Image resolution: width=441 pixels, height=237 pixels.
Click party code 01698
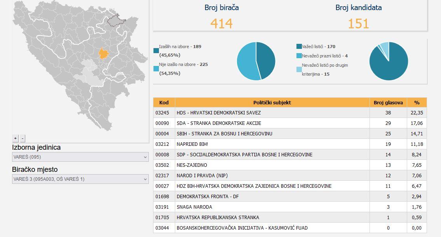point(162,197)
